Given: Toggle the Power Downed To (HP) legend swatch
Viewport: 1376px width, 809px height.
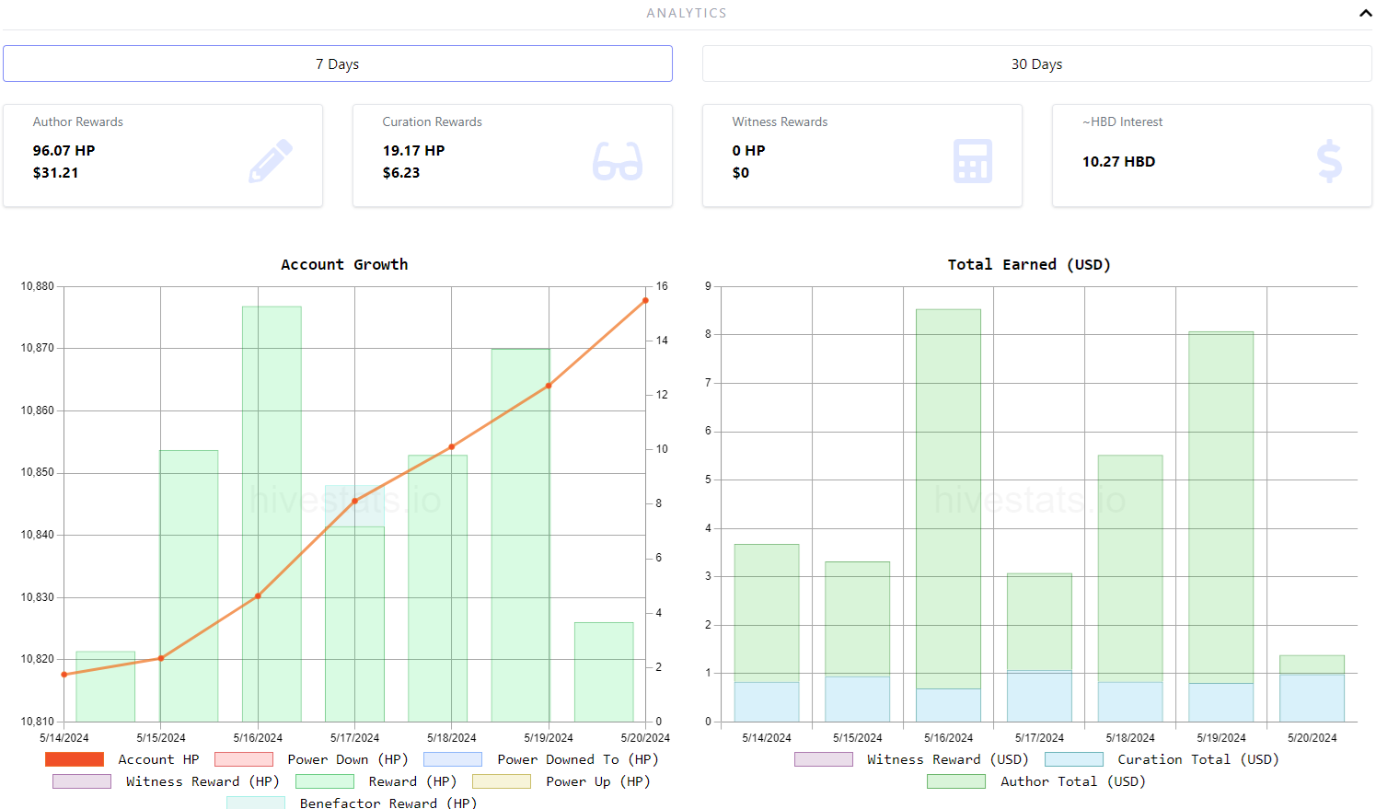Looking at the screenshot, I should (x=453, y=759).
